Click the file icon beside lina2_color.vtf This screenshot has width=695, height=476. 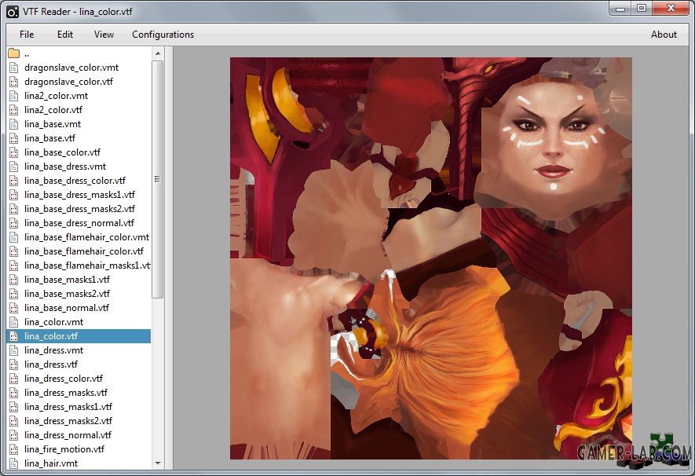(x=13, y=110)
